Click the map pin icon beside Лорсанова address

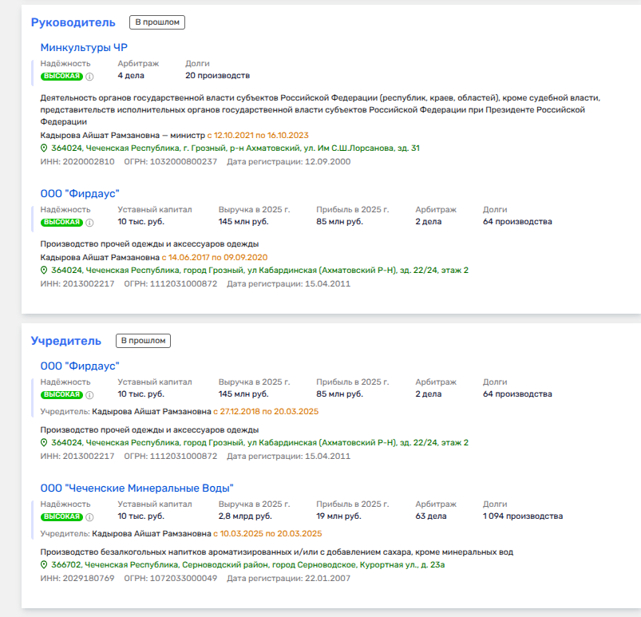(44, 148)
